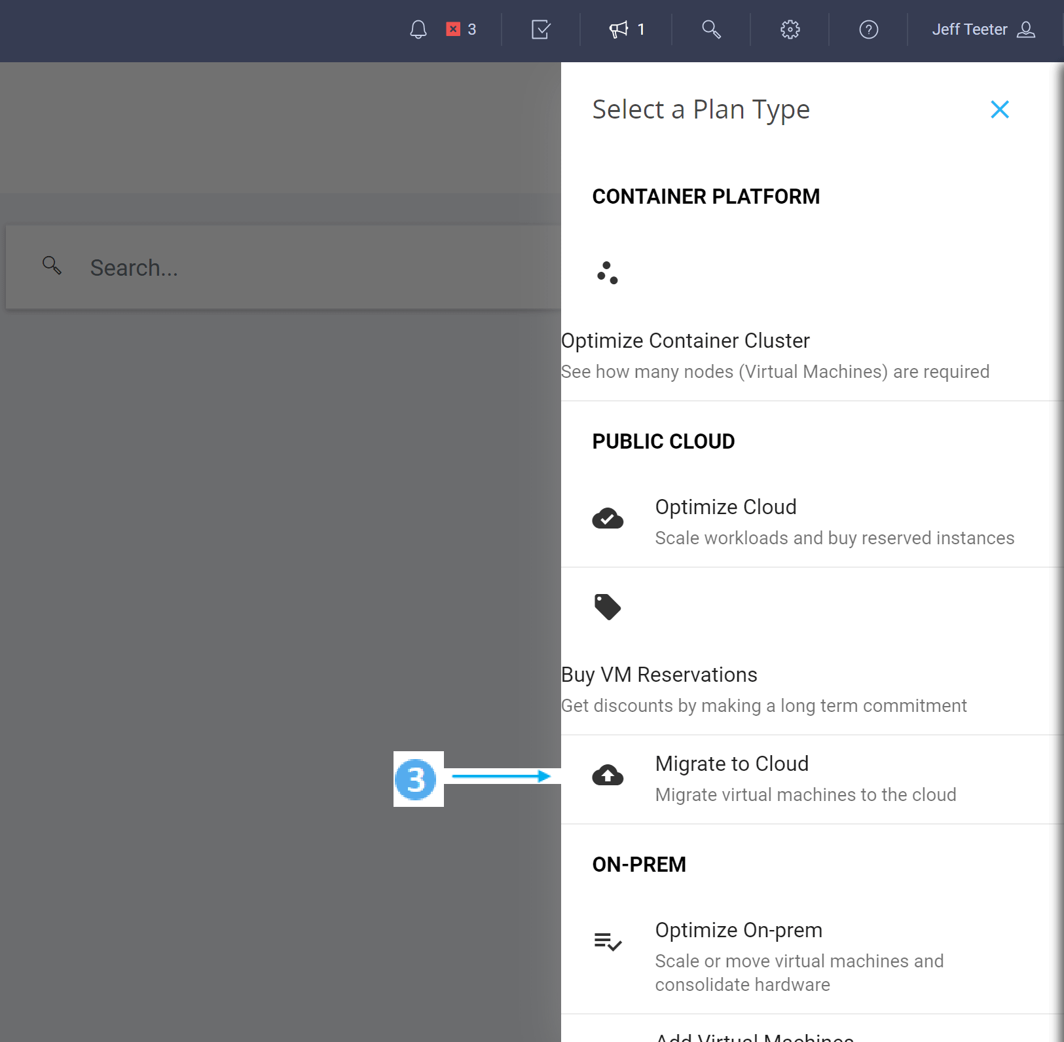Click the pending actions checklist icon
This screenshot has width=1064, height=1042.
540,29
